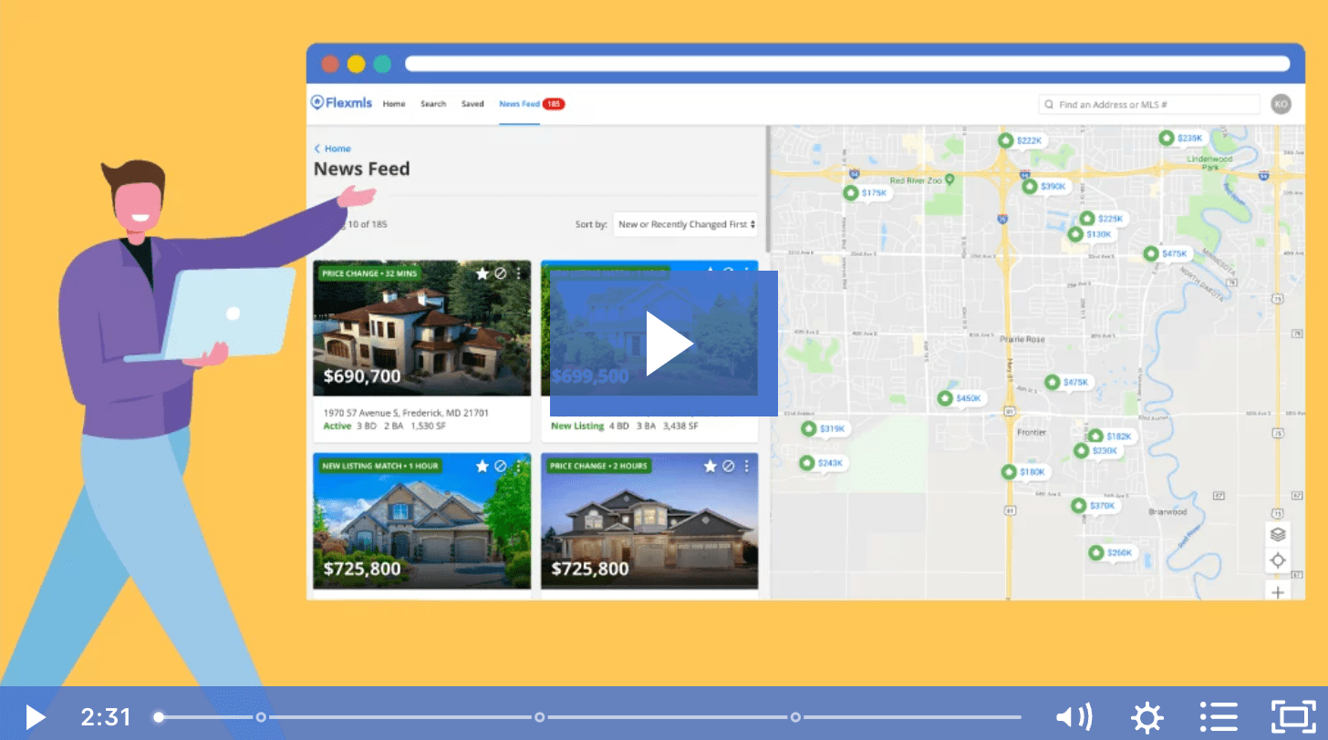
Task: Favorite the $690,700 listing with its star
Action: (482, 273)
